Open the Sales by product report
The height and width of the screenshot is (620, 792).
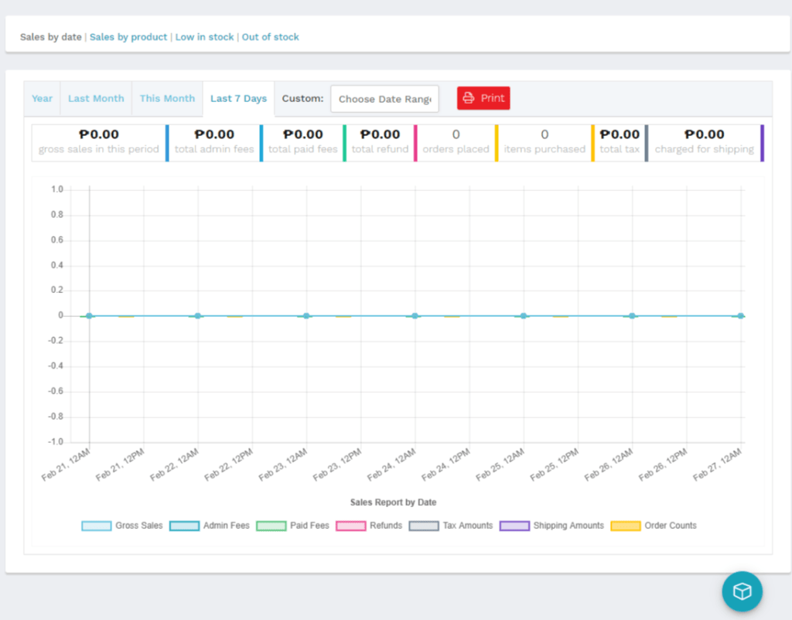coord(128,37)
